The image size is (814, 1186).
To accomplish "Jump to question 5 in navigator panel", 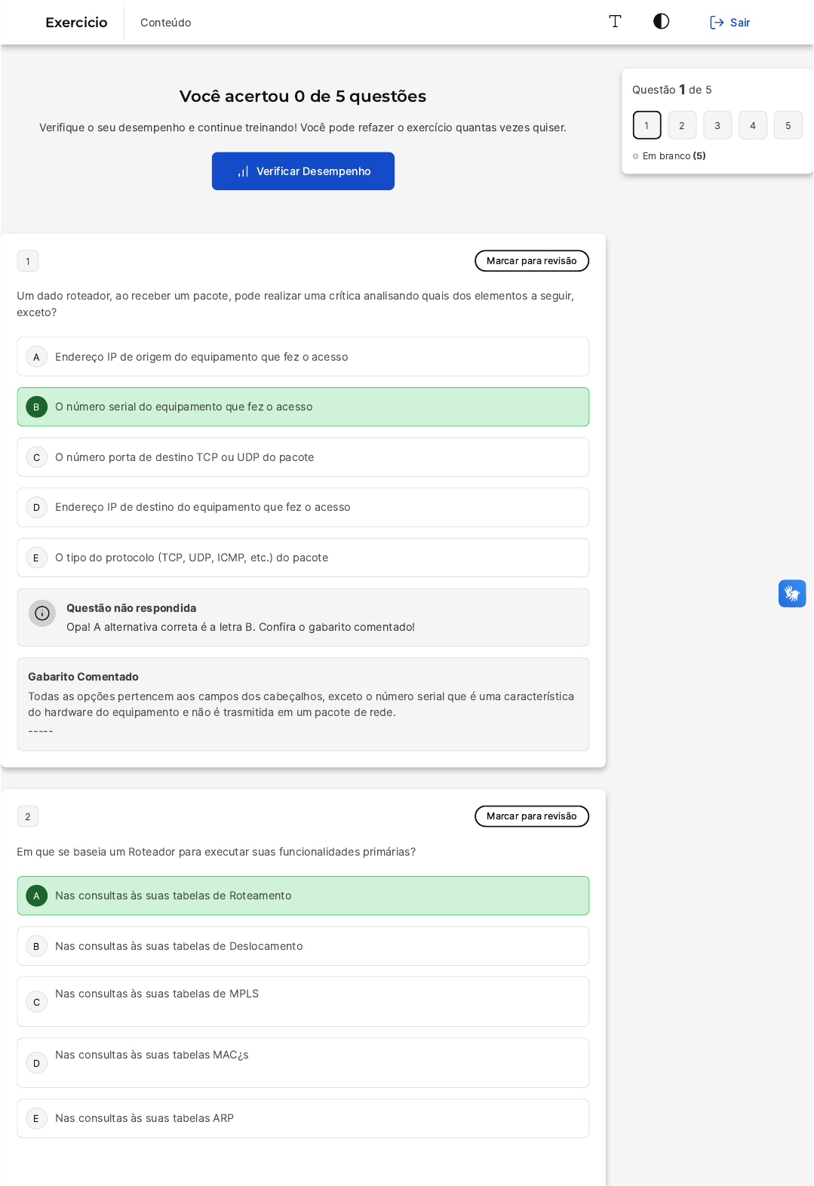I will point(788,125).
